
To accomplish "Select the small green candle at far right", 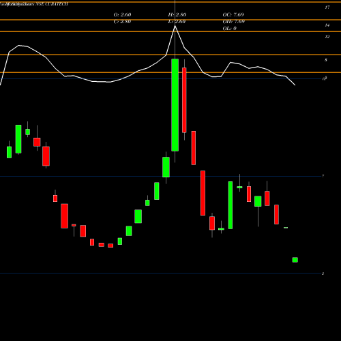I will tap(295, 260).
